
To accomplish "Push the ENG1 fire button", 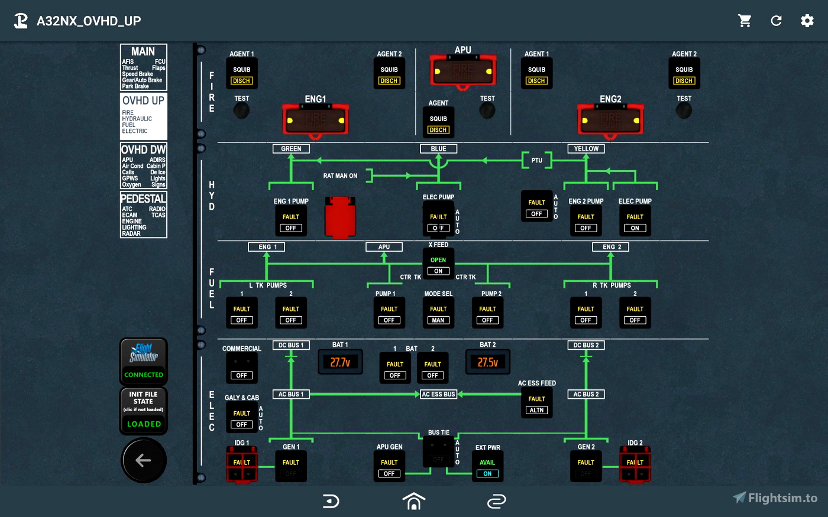I will 315,120.
